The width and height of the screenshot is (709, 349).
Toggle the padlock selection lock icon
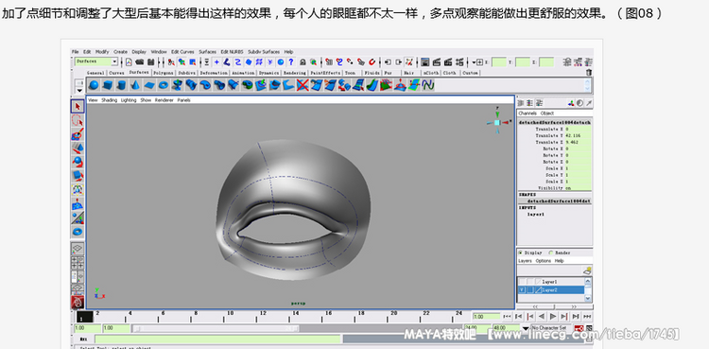[x=303, y=62]
